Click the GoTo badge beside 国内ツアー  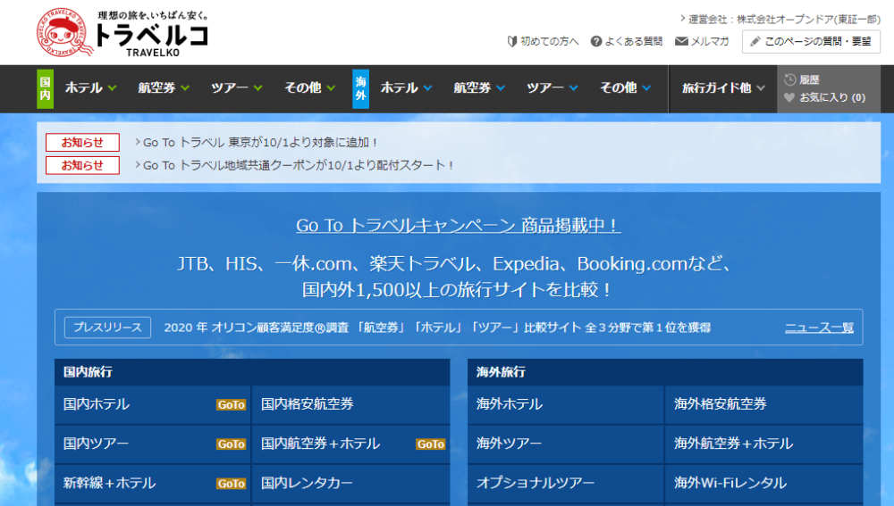click(231, 444)
